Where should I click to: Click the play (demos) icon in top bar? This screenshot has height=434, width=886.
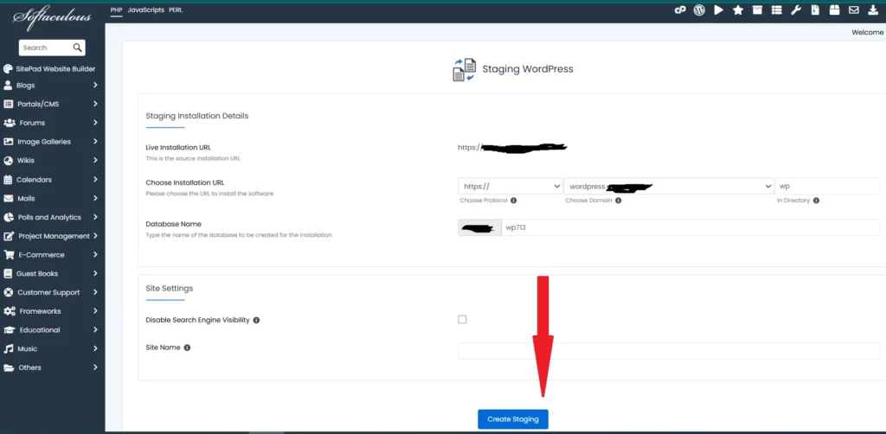(719, 10)
